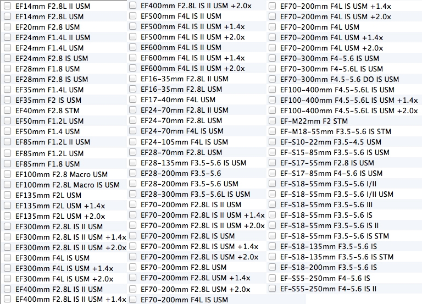Tick EF500mm F4L IS II USM checkbox
Screen dimensions: 422x304
132,16
